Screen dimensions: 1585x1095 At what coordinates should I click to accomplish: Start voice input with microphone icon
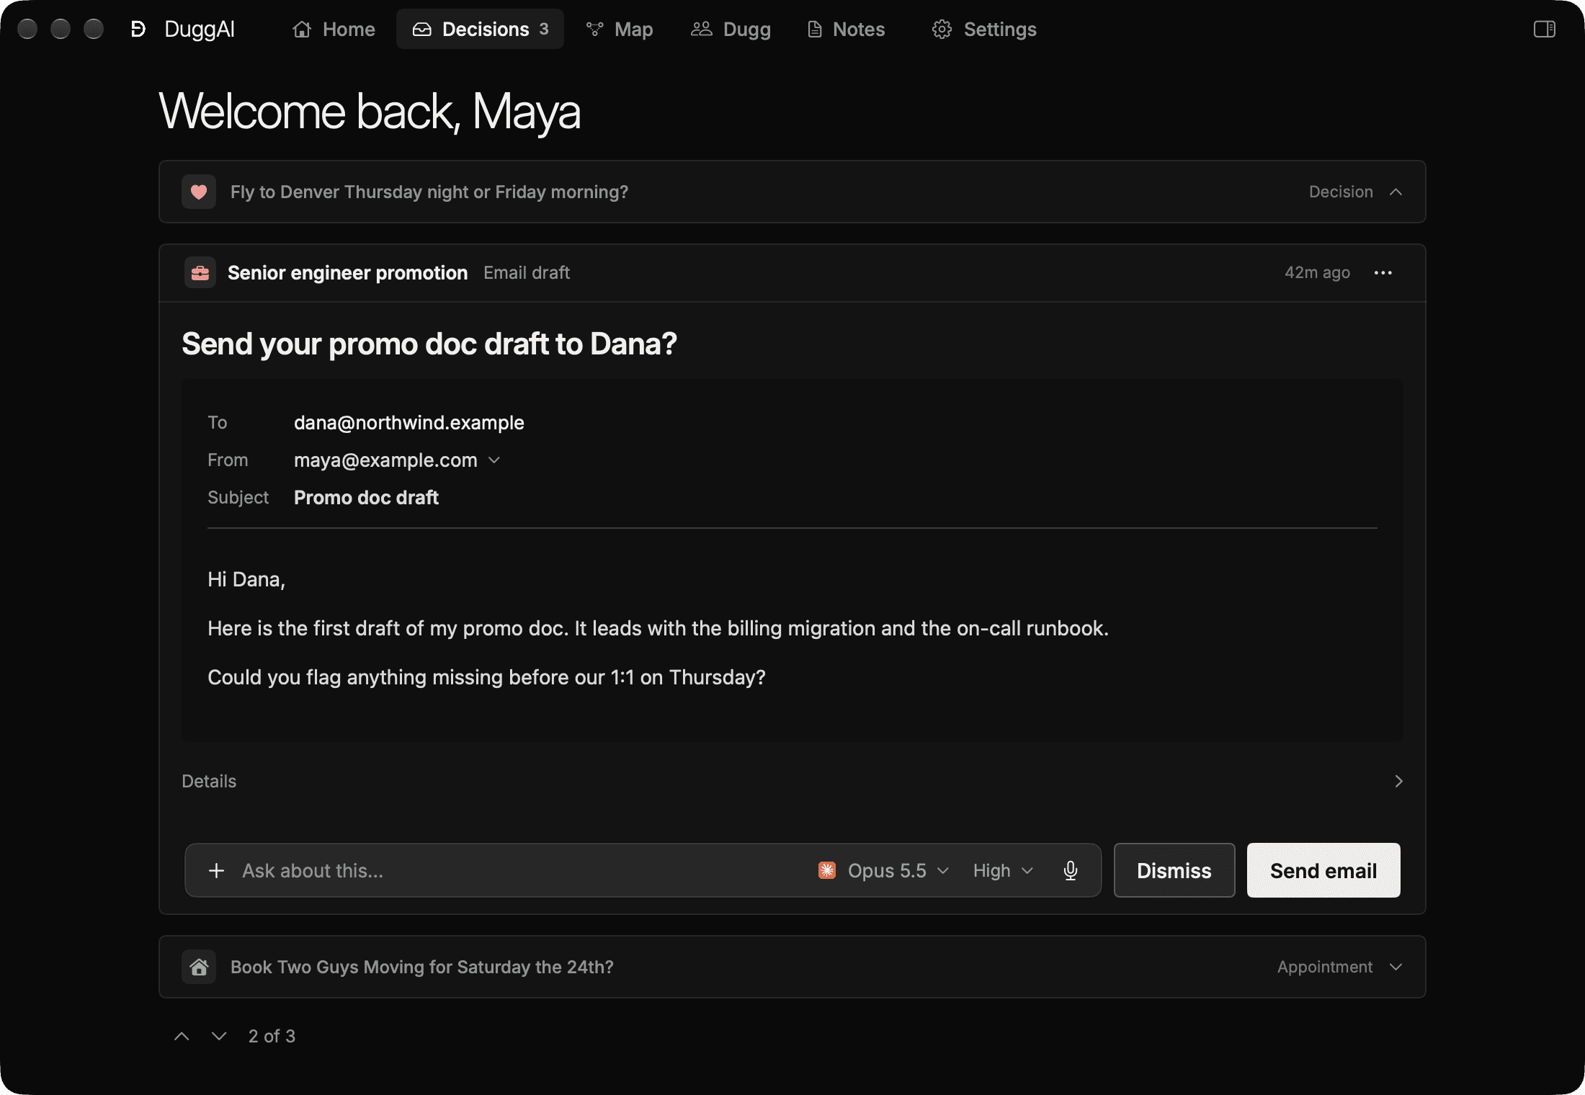point(1071,870)
